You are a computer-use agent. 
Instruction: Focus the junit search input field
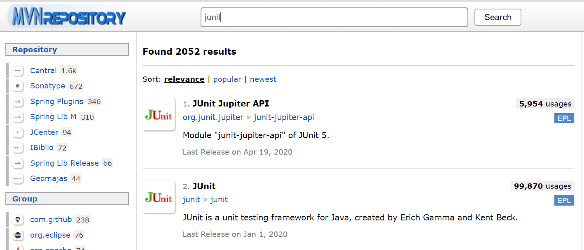pyautogui.click(x=334, y=17)
